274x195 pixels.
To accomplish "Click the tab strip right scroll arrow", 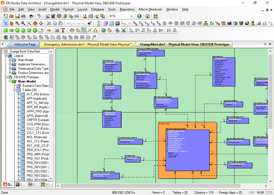I will (265, 44).
